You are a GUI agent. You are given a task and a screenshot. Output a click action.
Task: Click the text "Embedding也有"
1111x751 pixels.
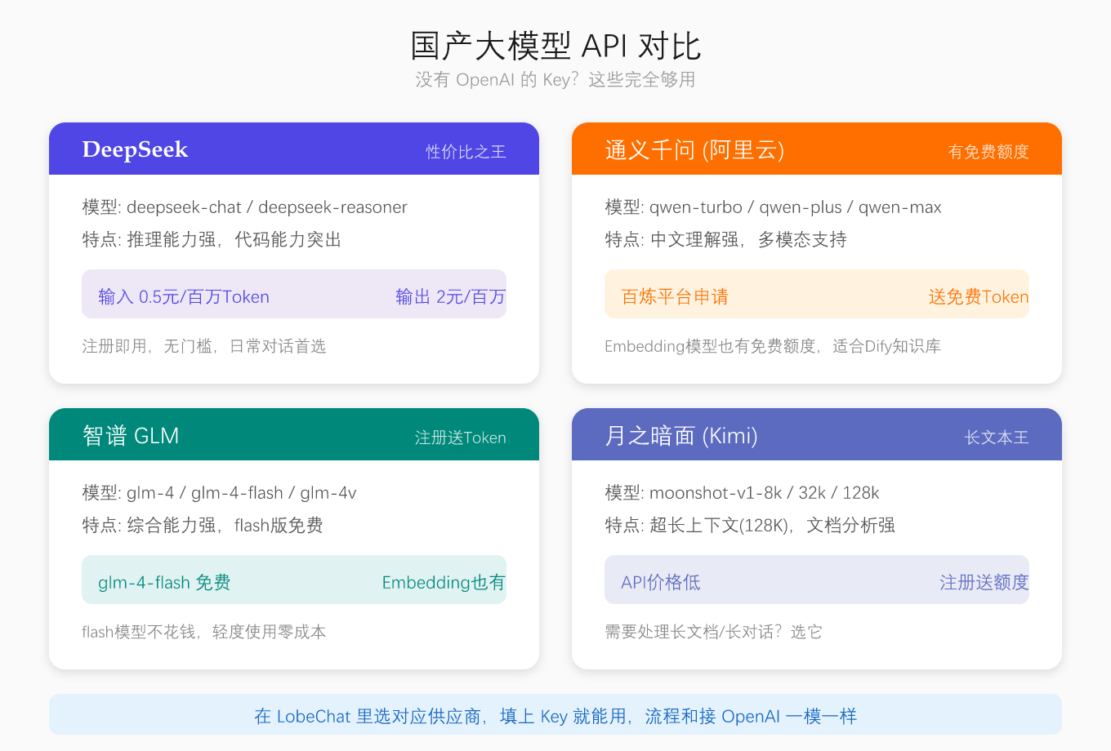pyautogui.click(x=444, y=583)
